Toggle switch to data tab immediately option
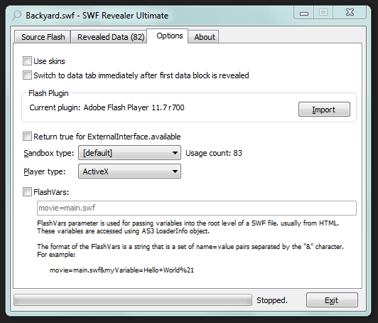This screenshot has height=323, width=378. [27, 75]
